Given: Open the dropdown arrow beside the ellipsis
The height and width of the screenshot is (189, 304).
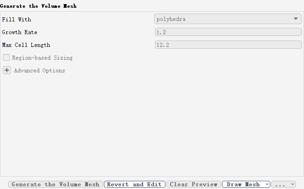Looking at the screenshot, I should [293, 184].
